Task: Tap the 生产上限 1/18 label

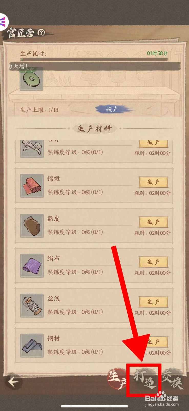Action: click(39, 110)
